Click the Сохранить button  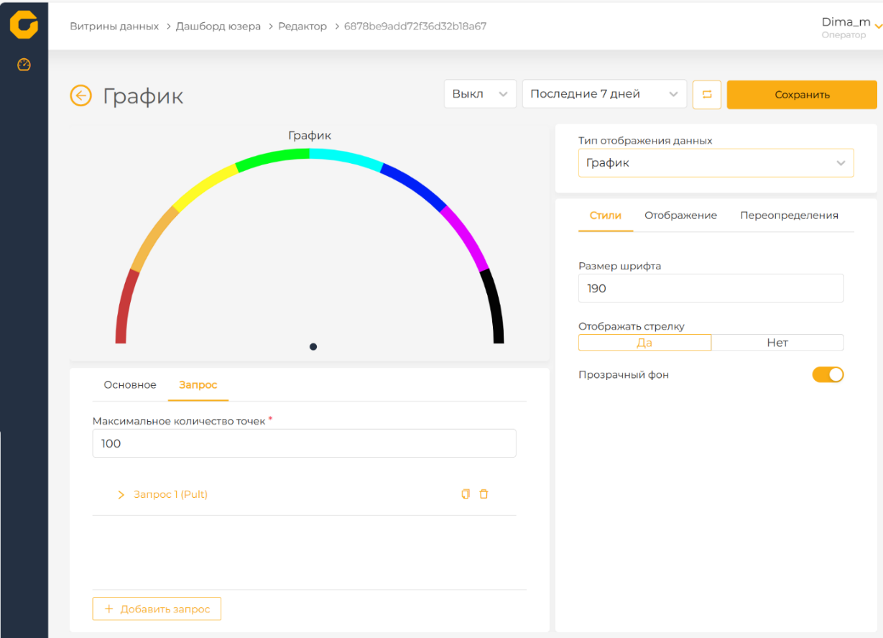802,94
